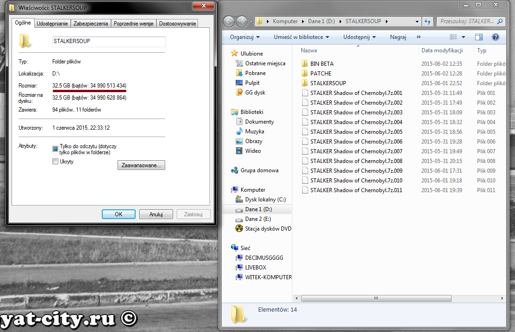
Task: Click the Forward navigation arrow in Explorer
Action: (242, 21)
